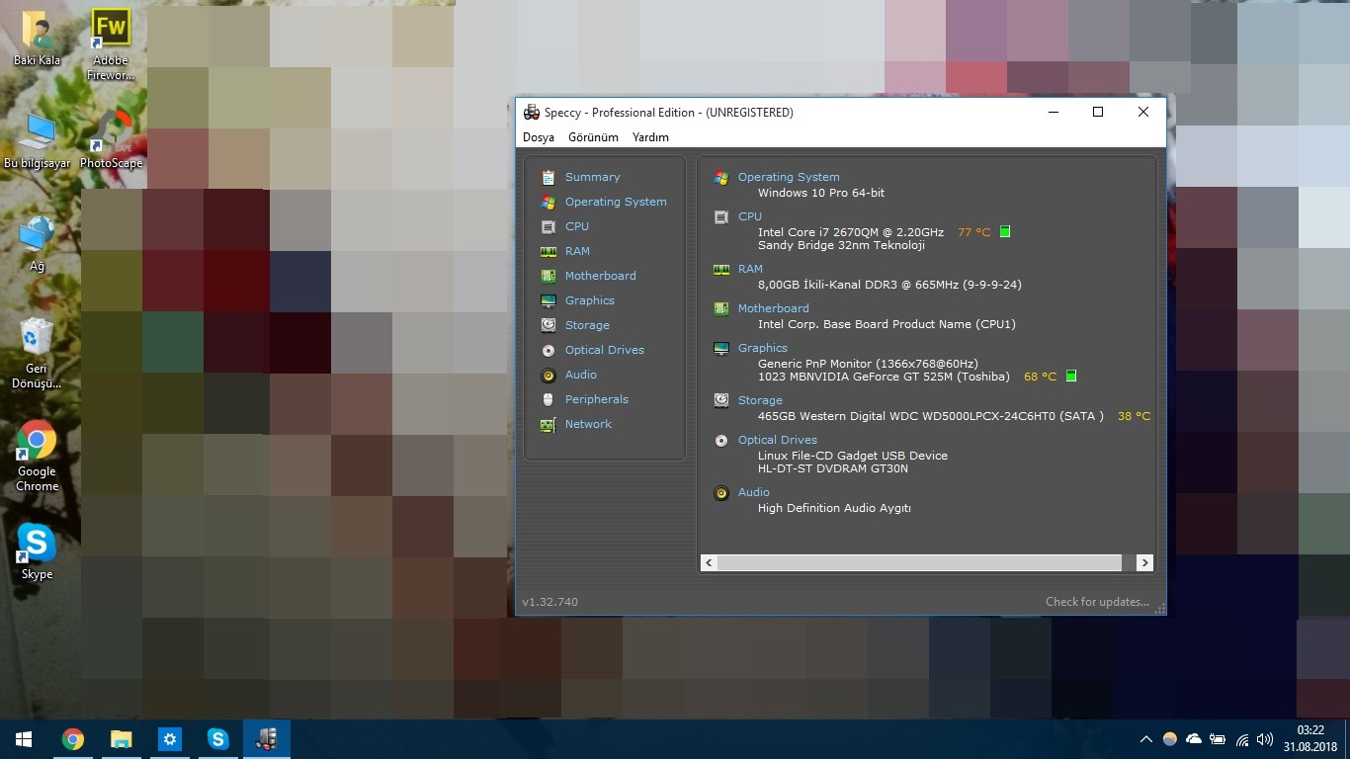Viewport: 1350px width, 759px height.
Task: Open Skype from the taskbar
Action: point(217,739)
